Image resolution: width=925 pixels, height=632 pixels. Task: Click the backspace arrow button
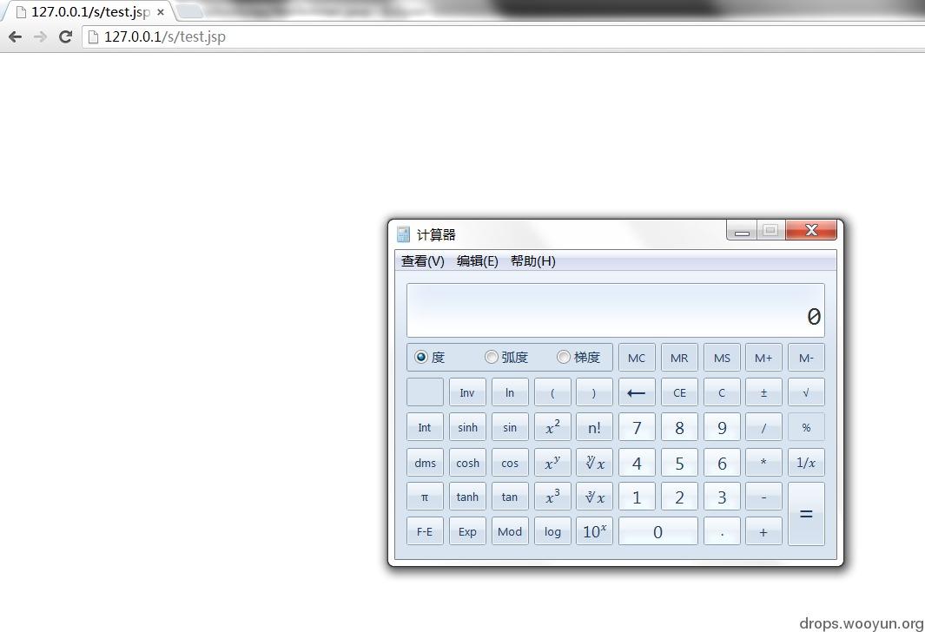tap(637, 392)
